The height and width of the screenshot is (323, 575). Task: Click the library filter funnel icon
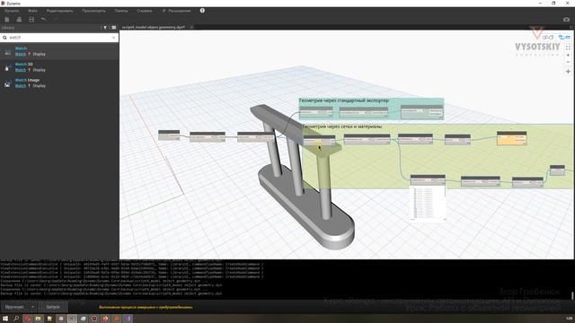coord(105,28)
